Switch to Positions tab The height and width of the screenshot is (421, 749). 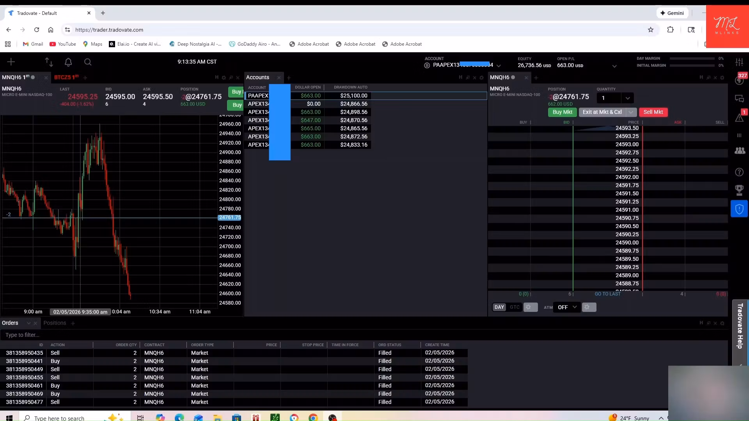[x=55, y=323]
